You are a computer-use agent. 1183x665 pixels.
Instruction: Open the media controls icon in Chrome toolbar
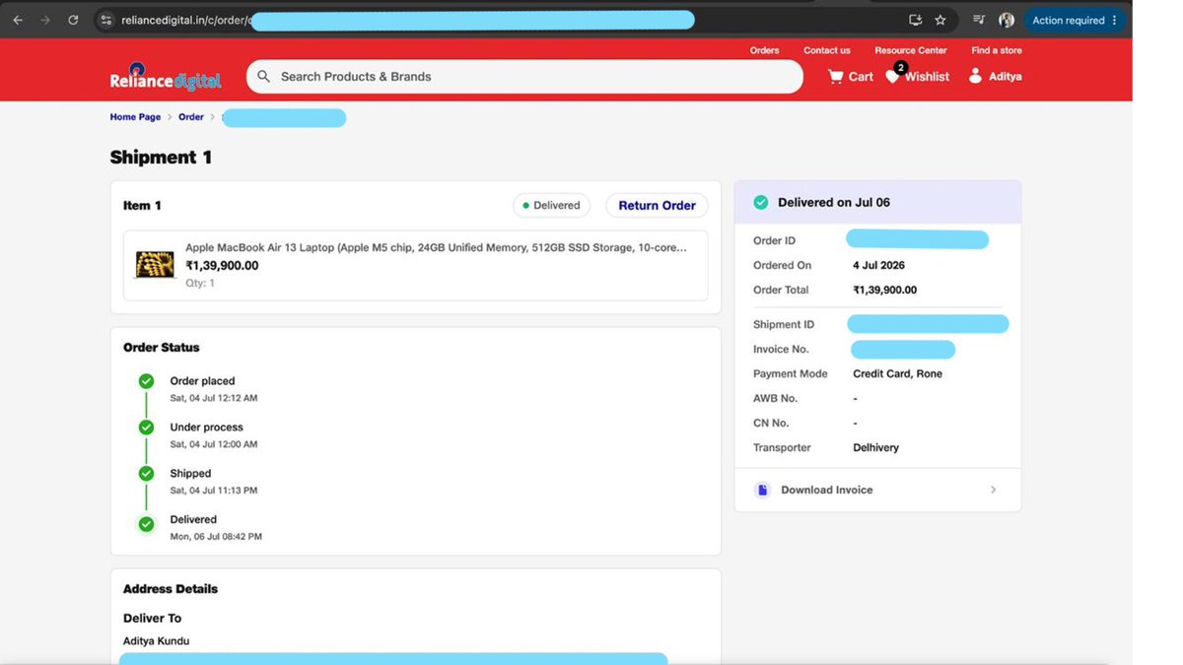point(979,20)
